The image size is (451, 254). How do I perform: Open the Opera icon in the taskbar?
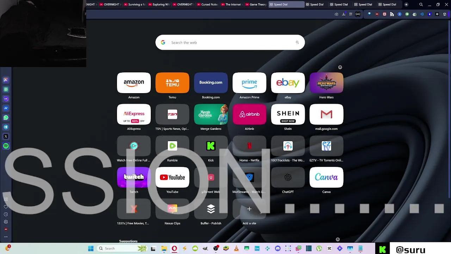pyautogui.click(x=174, y=248)
